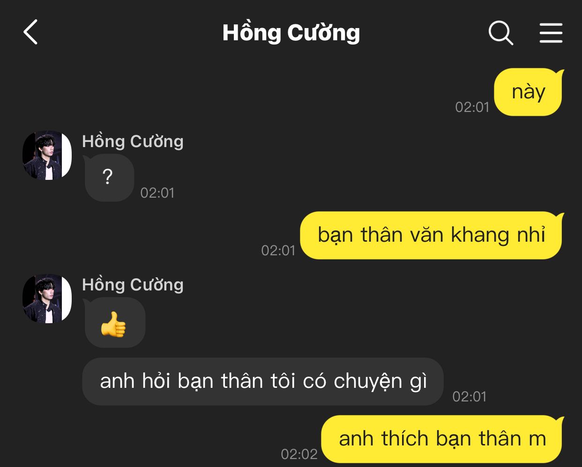
Task: Select the '?' message bubble
Action: point(109,178)
